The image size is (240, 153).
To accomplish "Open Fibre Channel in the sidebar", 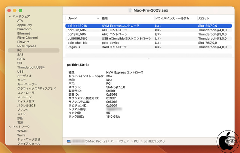I will (x=27, y=37).
